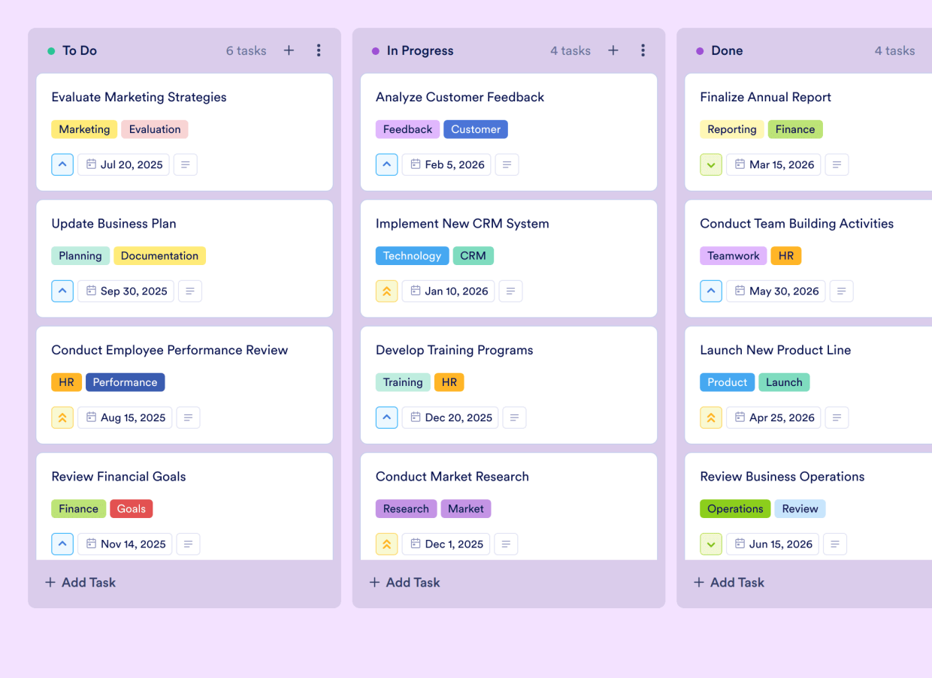Toggle the low priority indicator on Finalize Annual Report
932x678 pixels.
pos(711,164)
